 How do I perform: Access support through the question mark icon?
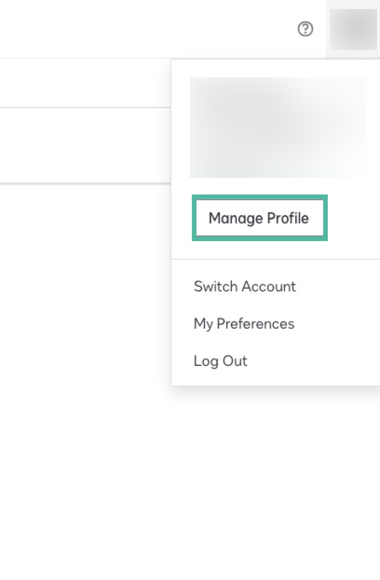305,29
